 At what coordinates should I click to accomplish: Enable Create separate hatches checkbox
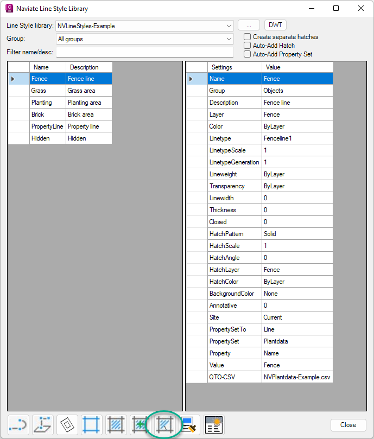point(247,37)
